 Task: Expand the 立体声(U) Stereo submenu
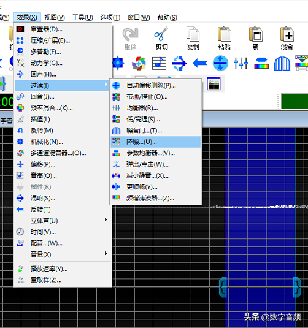[63, 221]
